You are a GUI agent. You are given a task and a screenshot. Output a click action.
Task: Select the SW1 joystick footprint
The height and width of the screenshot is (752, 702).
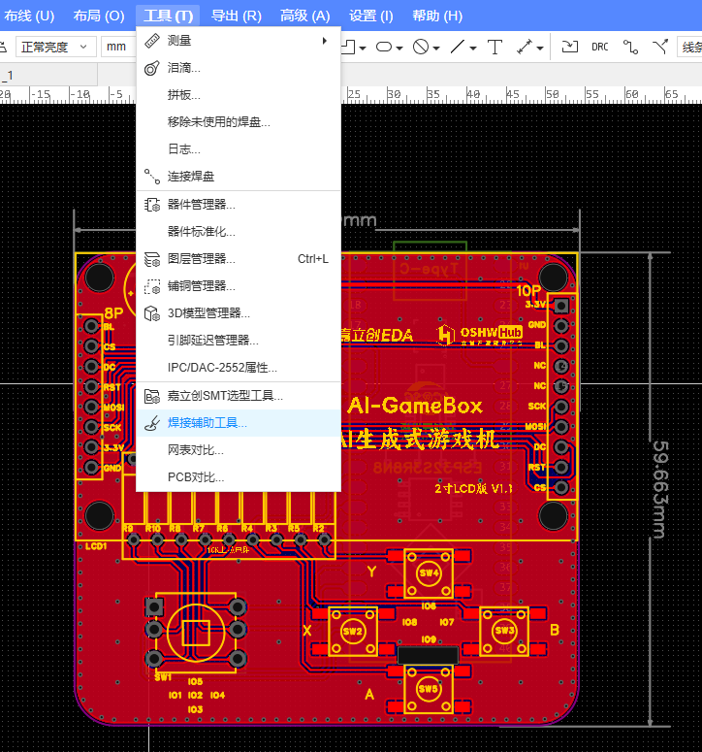[x=196, y=632]
